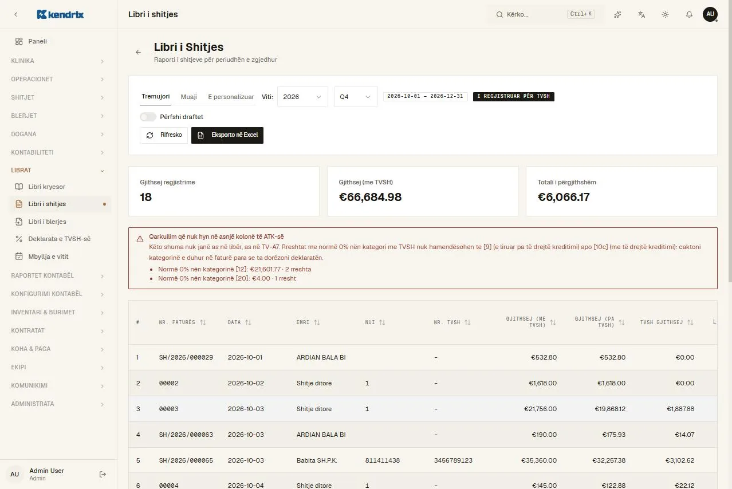
Task: Sort the Data column
Action: 248,322
